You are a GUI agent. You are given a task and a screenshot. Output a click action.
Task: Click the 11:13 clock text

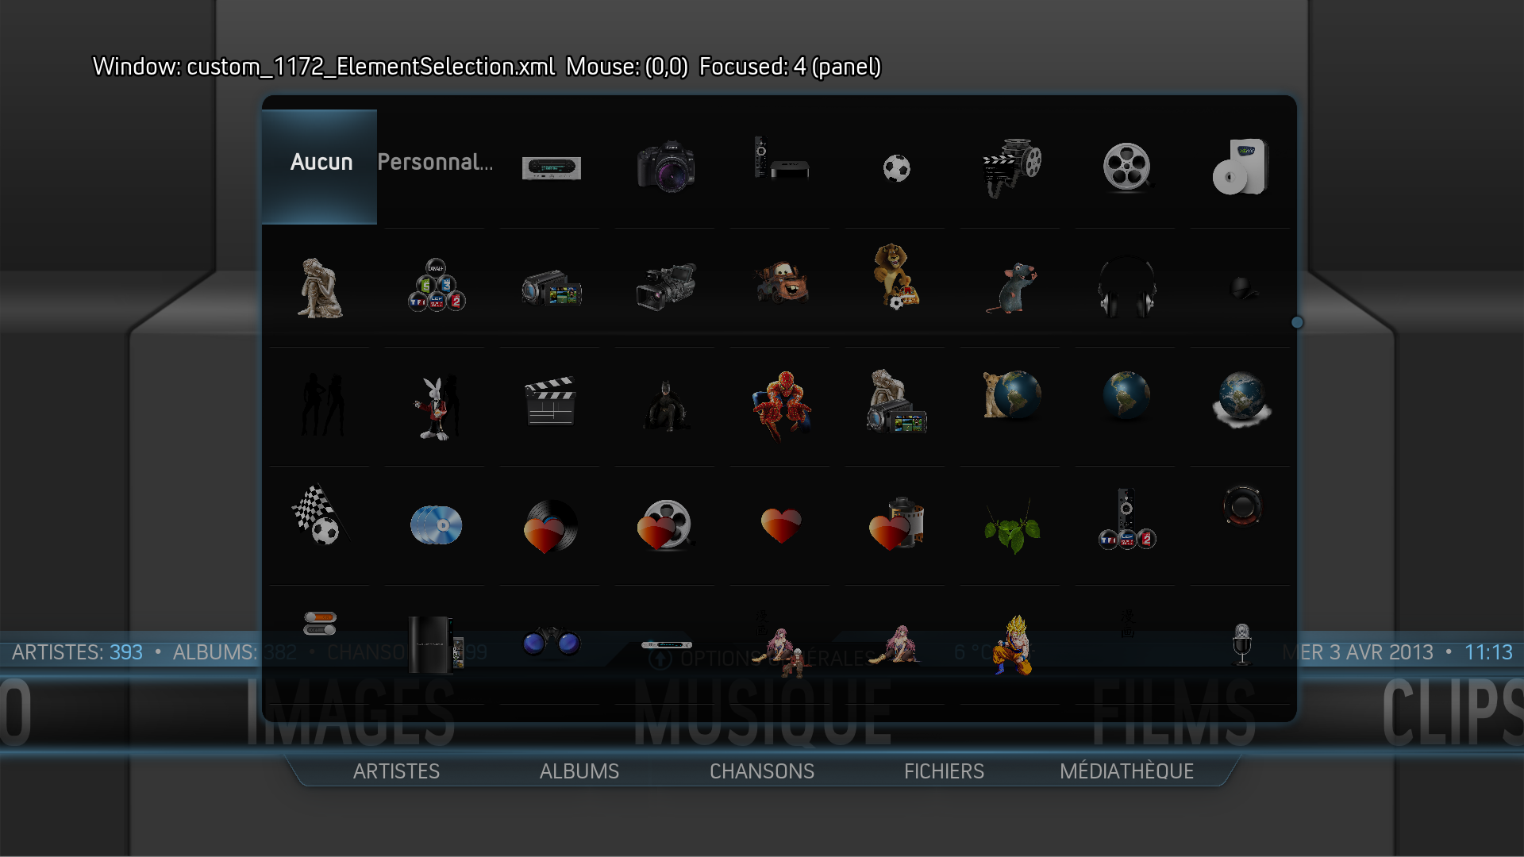coord(1488,652)
